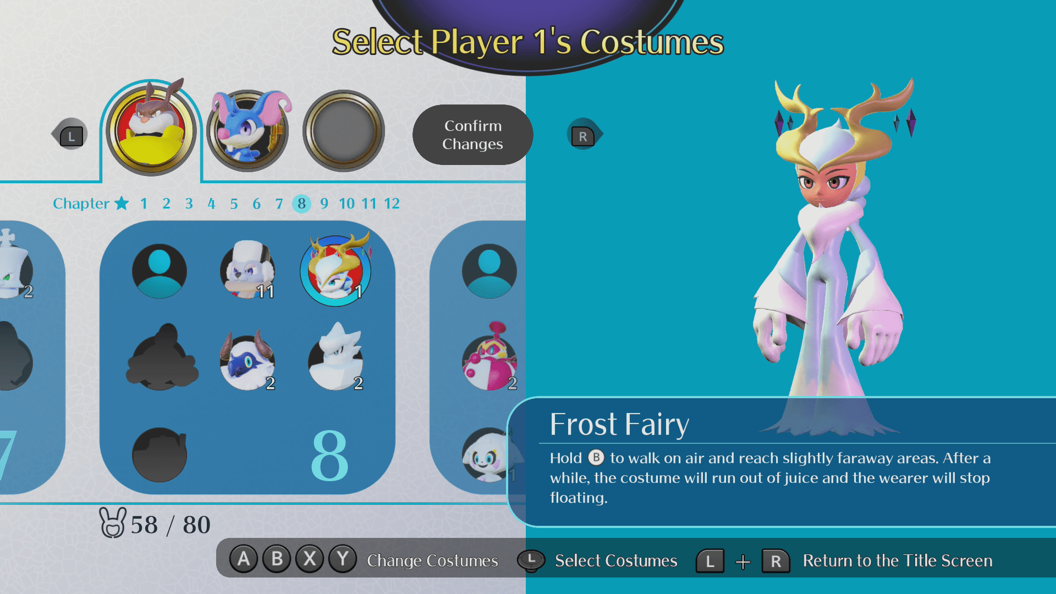Select the Frost Fairy costume icon
The image size is (1056, 594).
pyautogui.click(x=335, y=271)
